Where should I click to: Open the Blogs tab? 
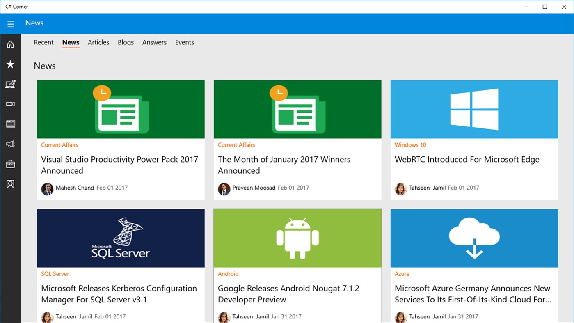[x=126, y=42]
